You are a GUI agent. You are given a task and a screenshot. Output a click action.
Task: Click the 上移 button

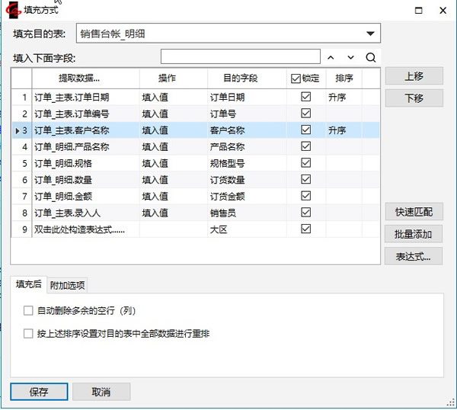(413, 77)
